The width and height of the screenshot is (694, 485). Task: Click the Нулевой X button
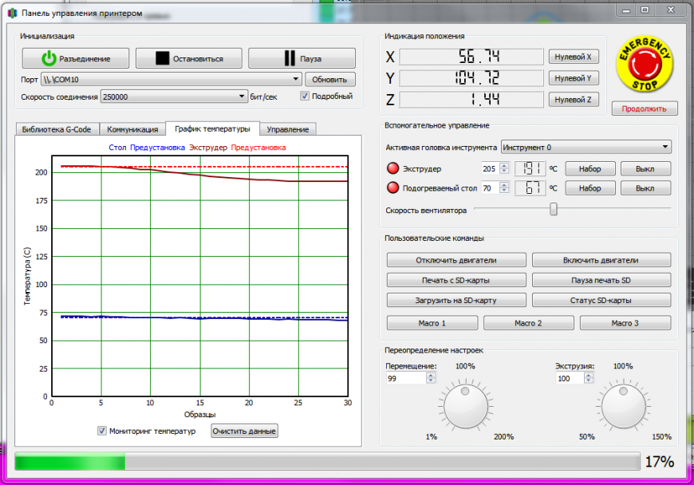574,57
